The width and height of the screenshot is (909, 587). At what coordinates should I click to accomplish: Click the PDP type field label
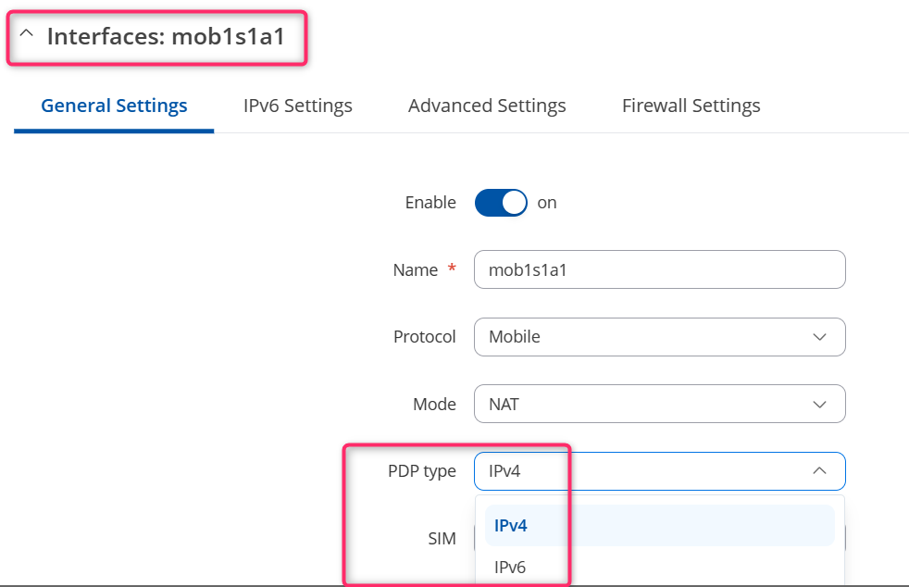(x=422, y=471)
